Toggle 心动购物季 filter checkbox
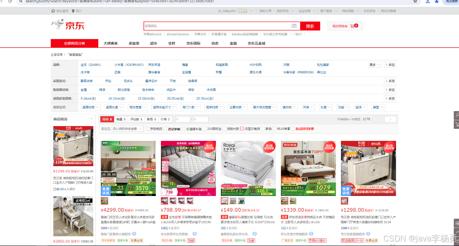 [293, 129]
